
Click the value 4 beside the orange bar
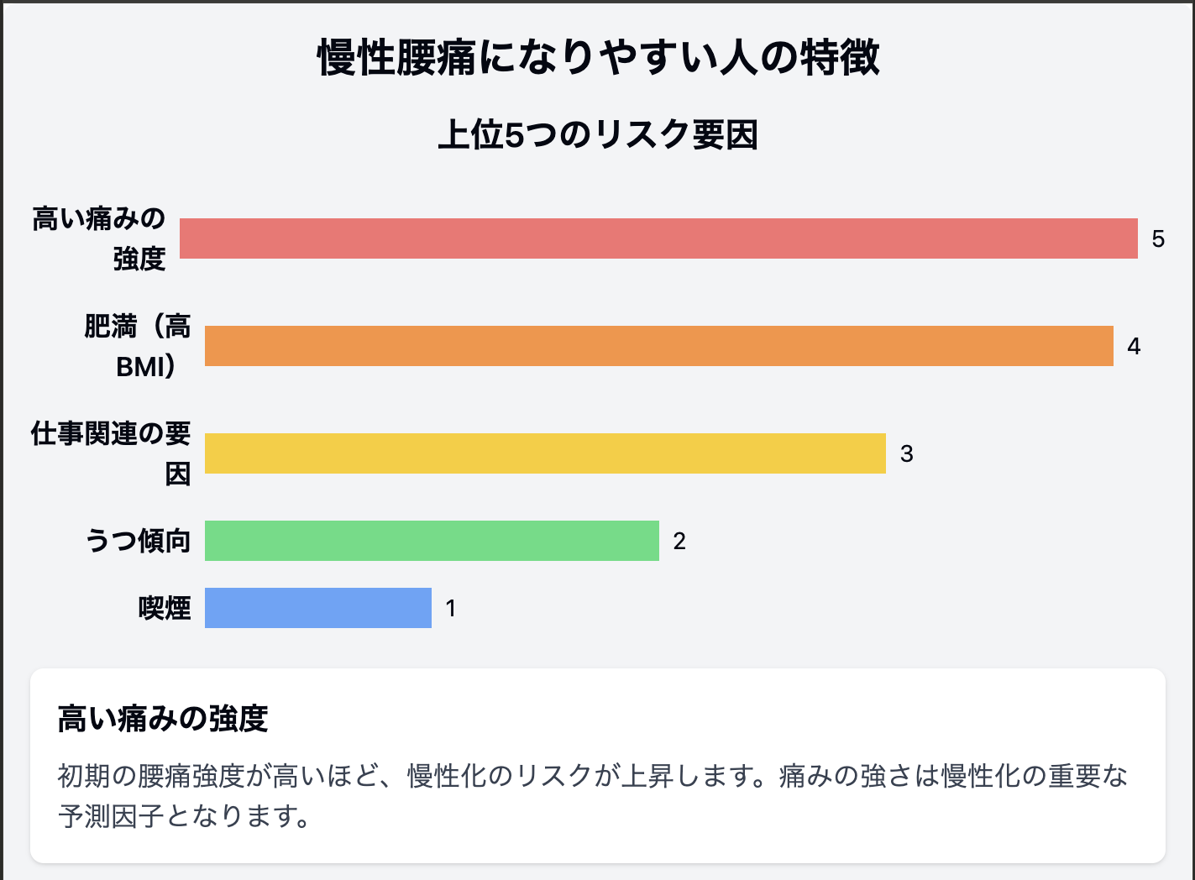tap(1134, 347)
